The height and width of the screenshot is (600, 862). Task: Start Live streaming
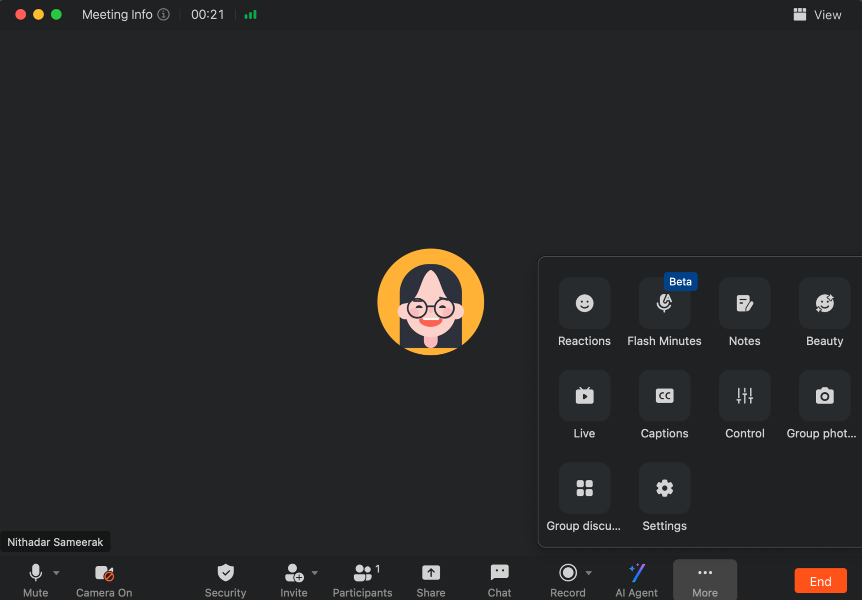584,396
